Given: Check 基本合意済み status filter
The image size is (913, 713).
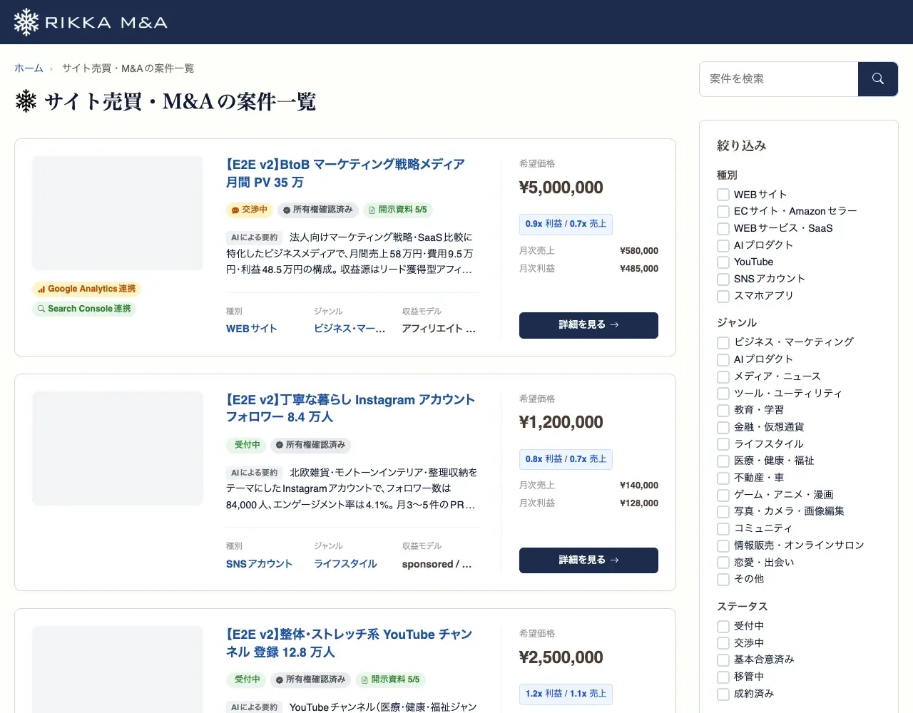Looking at the screenshot, I should (723, 660).
